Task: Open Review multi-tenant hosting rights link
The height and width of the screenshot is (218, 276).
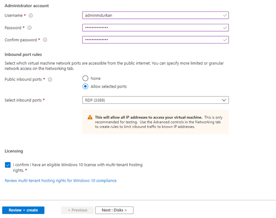Action: click(x=61, y=181)
